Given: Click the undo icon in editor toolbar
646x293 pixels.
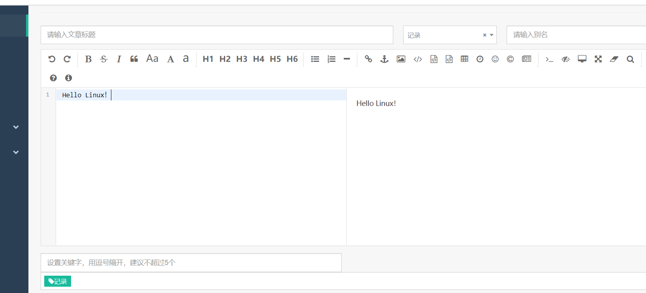Looking at the screenshot, I should tap(52, 59).
